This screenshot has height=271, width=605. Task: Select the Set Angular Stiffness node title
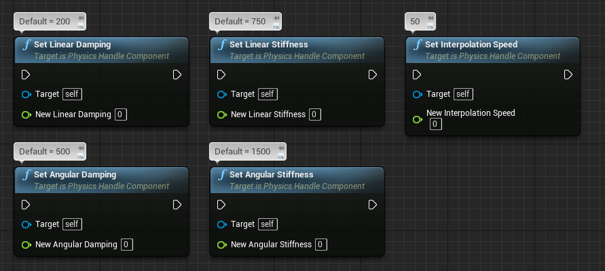271,175
